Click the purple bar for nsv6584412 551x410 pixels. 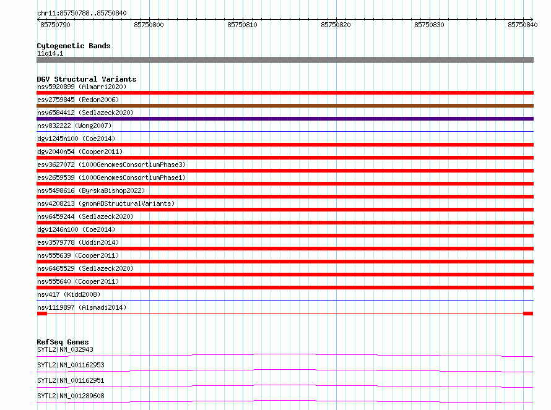pyautogui.click(x=285, y=119)
